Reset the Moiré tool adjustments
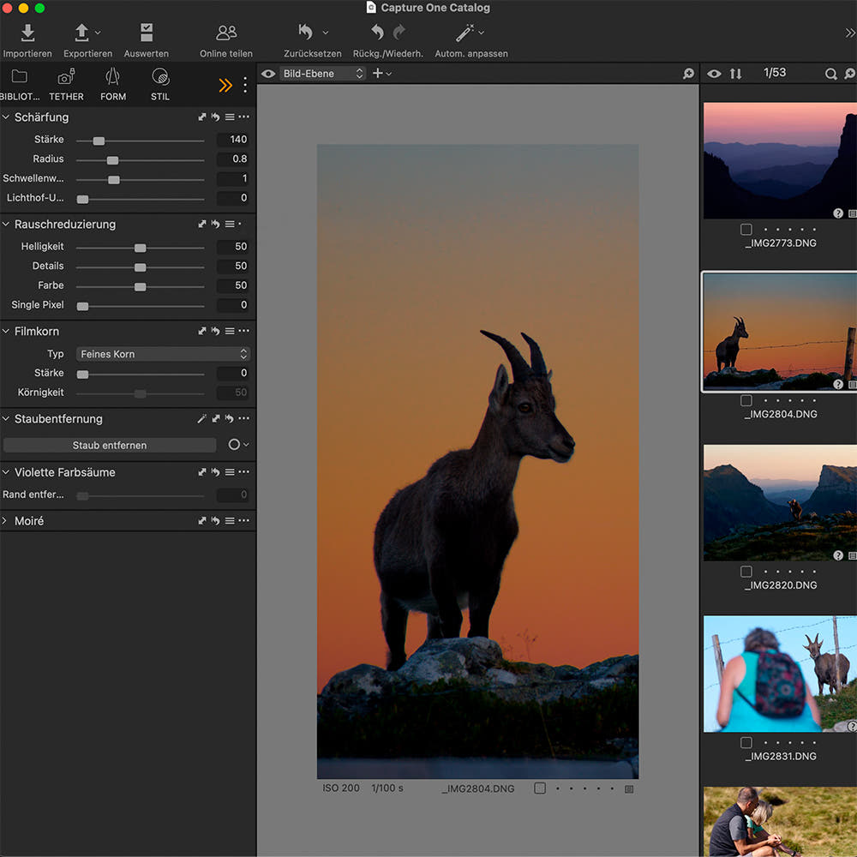This screenshot has height=857, width=857. [x=215, y=521]
